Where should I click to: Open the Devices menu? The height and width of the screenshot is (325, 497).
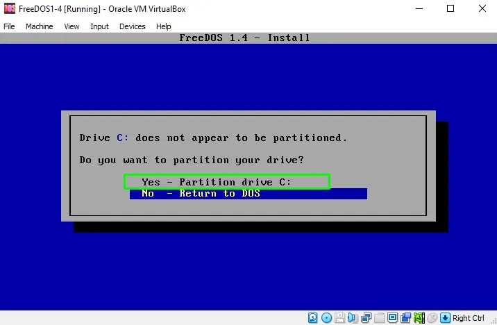tap(132, 26)
